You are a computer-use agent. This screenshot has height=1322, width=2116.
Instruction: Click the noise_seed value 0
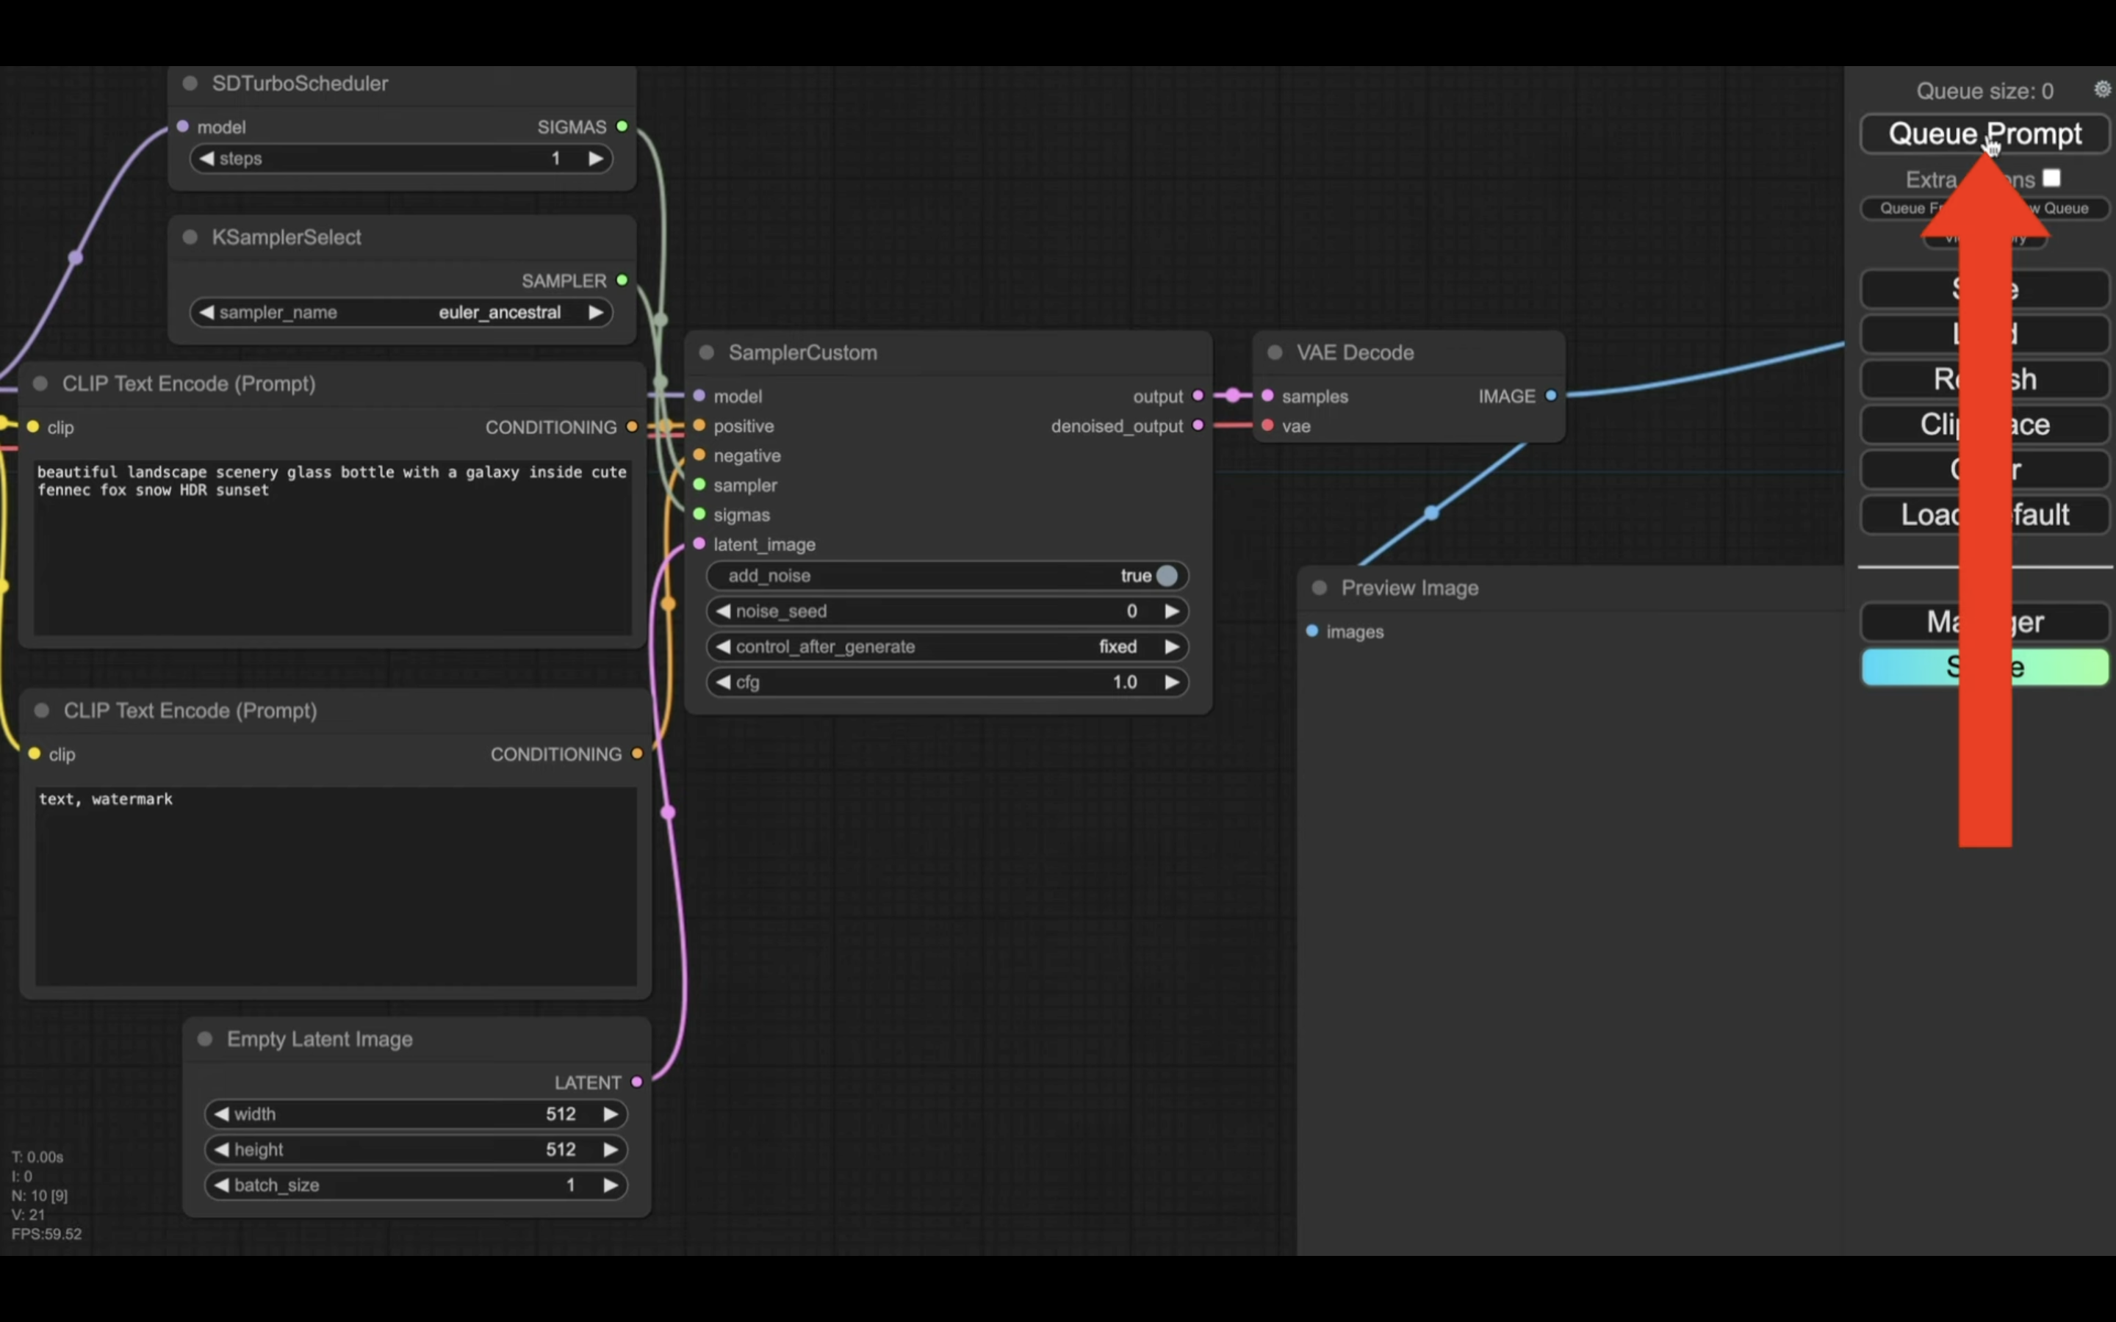pyautogui.click(x=1131, y=611)
